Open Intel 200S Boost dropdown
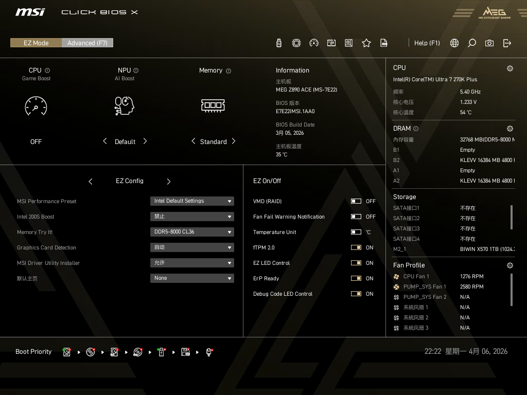The image size is (527, 395). (192, 217)
